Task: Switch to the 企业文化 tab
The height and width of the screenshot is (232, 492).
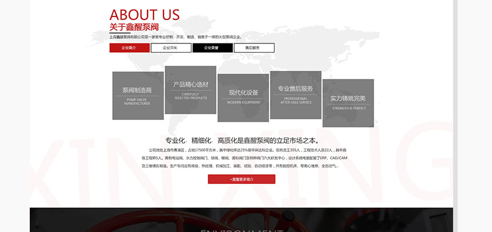Action: 171,48
